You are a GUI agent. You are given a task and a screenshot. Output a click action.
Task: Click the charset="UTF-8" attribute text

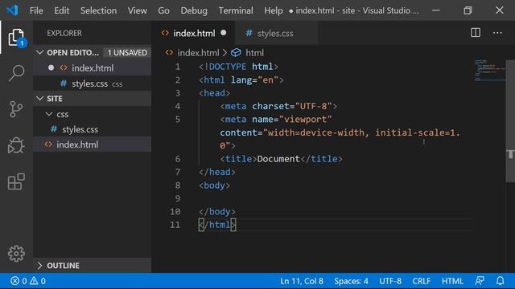tap(292, 106)
